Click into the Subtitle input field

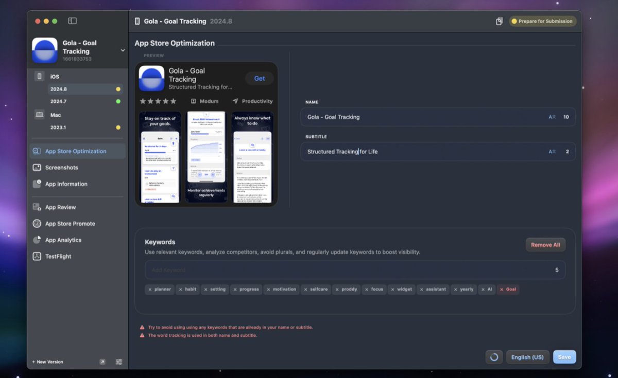[x=438, y=152]
